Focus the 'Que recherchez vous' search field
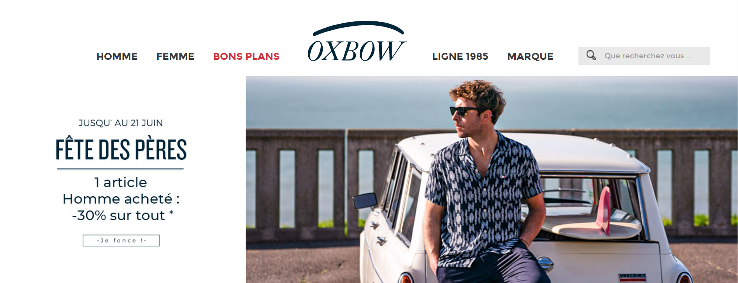This screenshot has width=738, height=283. point(644,56)
